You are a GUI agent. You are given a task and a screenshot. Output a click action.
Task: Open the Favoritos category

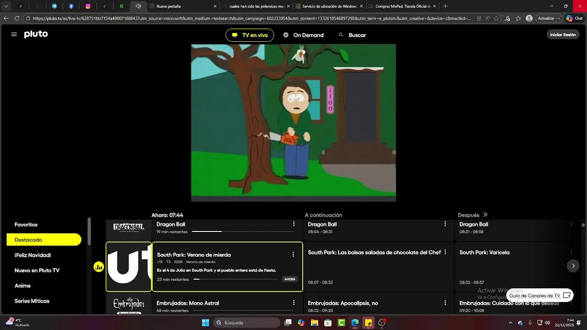(26, 225)
